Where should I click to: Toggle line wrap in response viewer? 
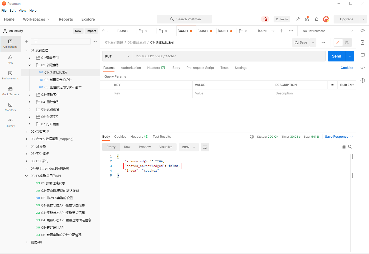tap(205, 147)
